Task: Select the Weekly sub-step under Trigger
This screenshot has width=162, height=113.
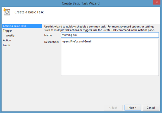Action: 10,36
